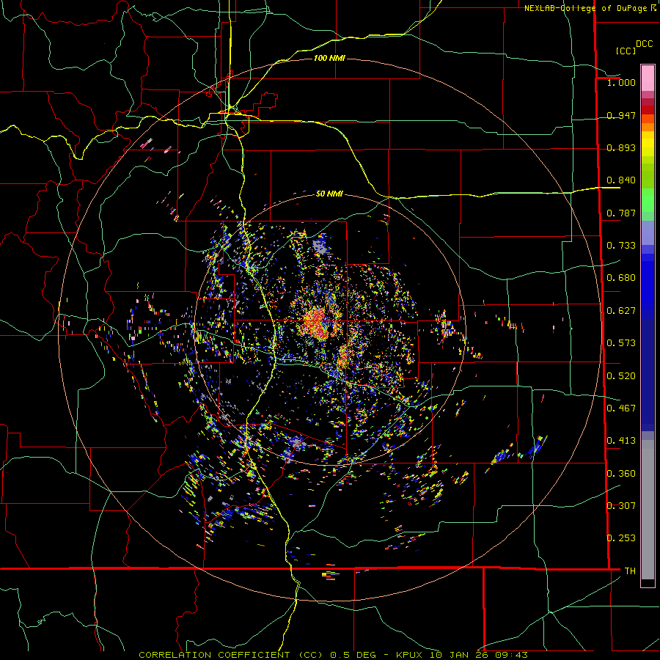Click the 0.253 scale value
660x660 pixels.
pos(621,538)
